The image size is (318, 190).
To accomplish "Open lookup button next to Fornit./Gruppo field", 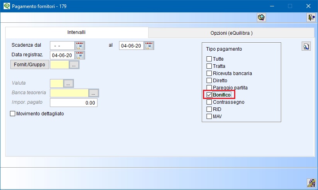I will [74, 65].
